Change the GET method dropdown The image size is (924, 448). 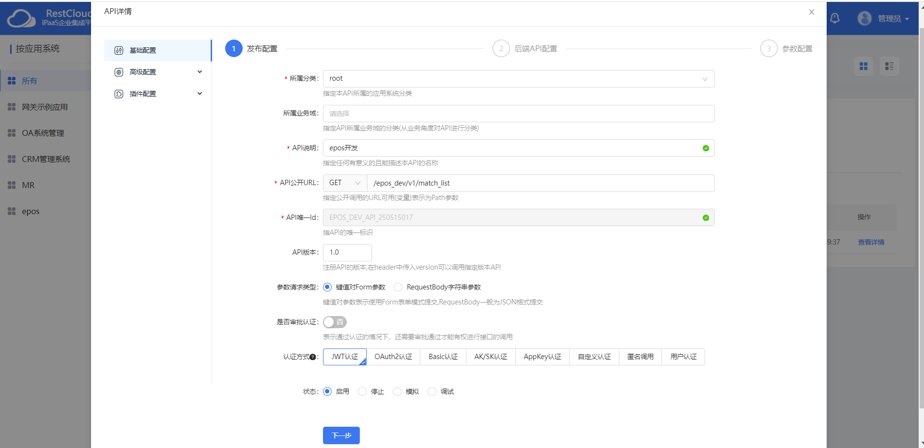344,183
